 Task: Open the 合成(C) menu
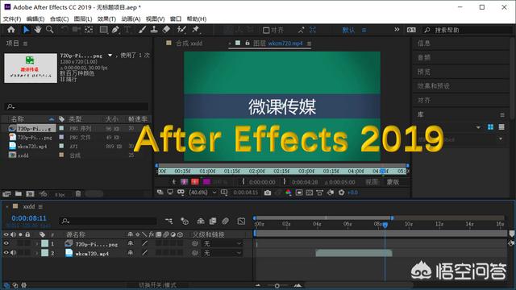pos(59,19)
